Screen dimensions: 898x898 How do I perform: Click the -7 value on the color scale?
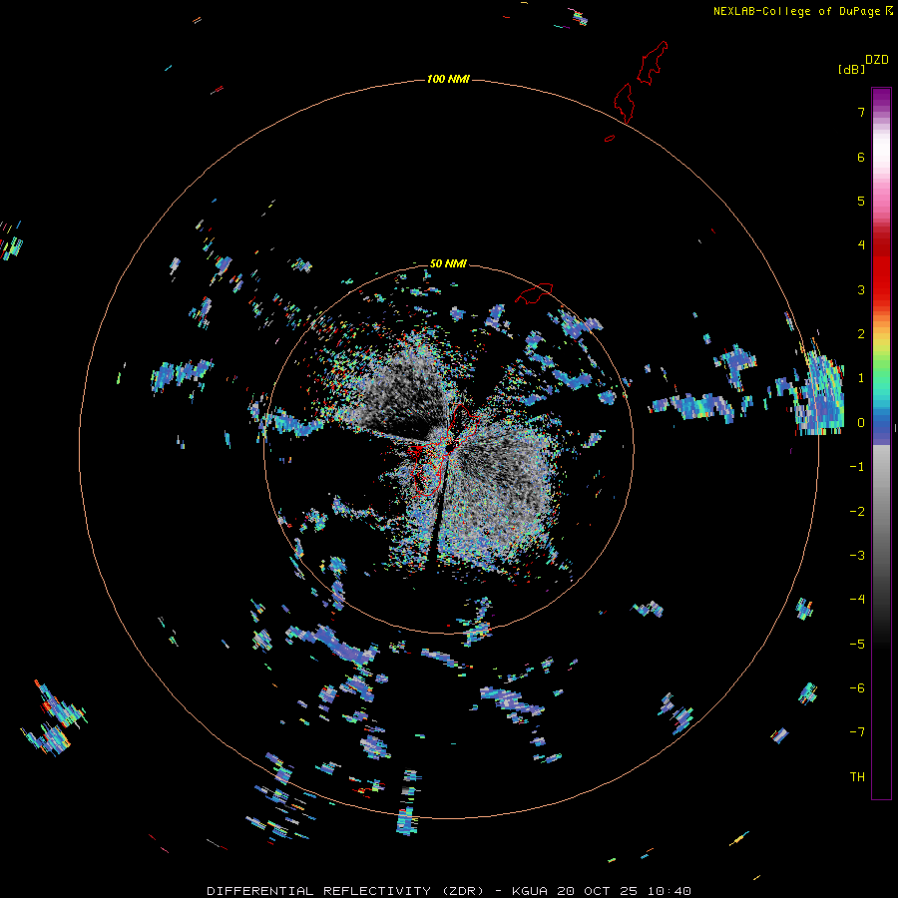(x=857, y=732)
